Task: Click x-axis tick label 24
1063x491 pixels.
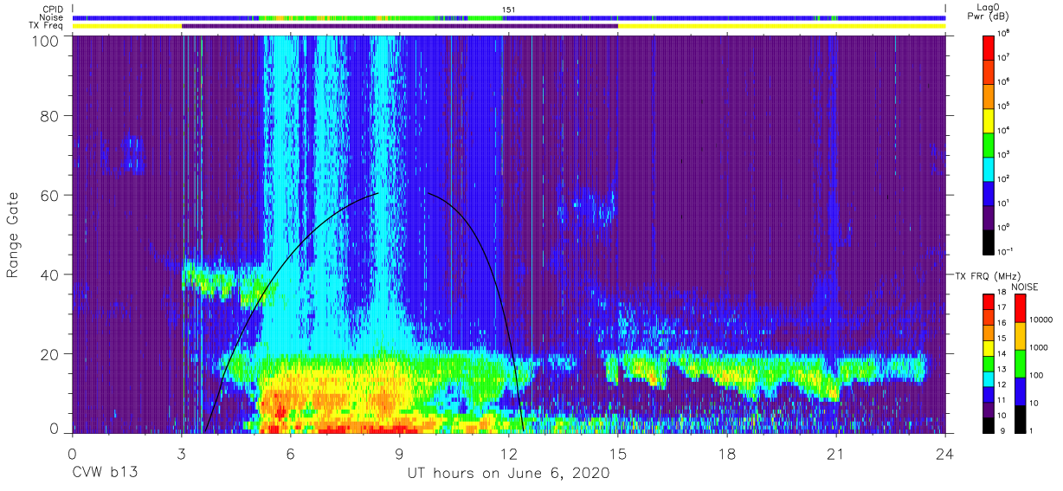Action: click(945, 453)
